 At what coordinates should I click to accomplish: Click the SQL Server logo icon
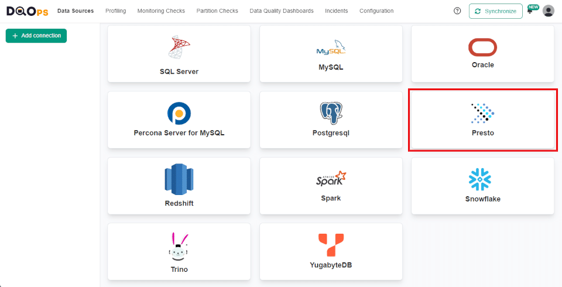click(x=179, y=47)
